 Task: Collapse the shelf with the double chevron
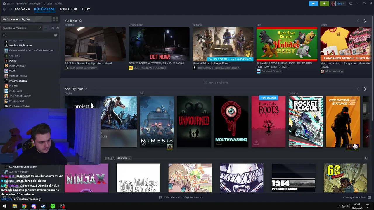[366, 158]
